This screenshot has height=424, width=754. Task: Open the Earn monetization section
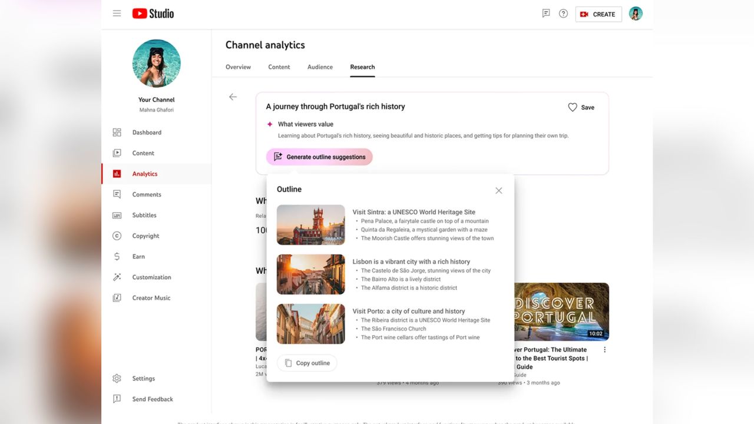coord(138,256)
